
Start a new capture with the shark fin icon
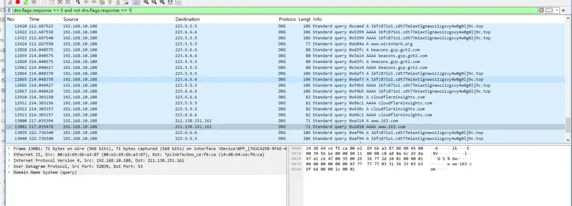[x=10, y=2]
